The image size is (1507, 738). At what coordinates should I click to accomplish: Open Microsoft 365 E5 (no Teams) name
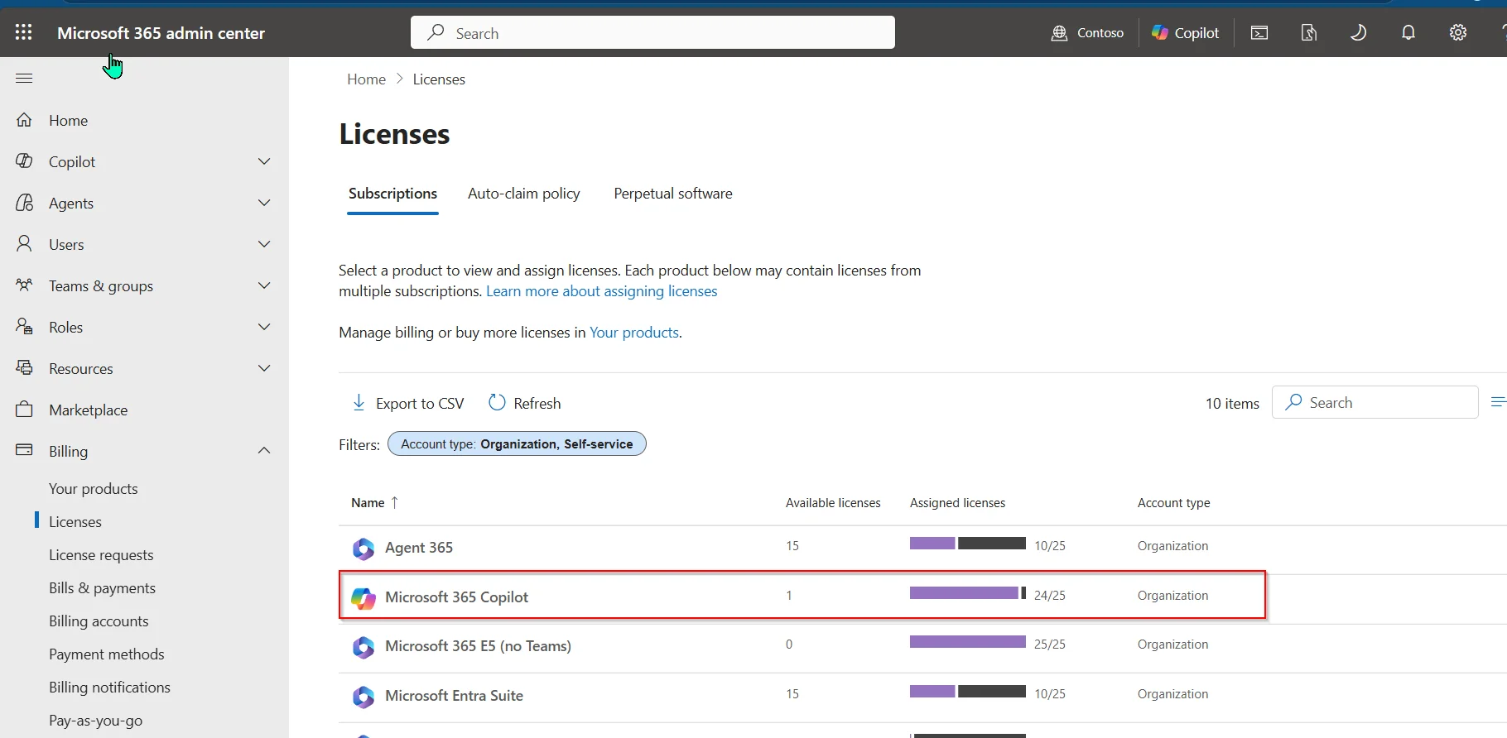(x=478, y=646)
